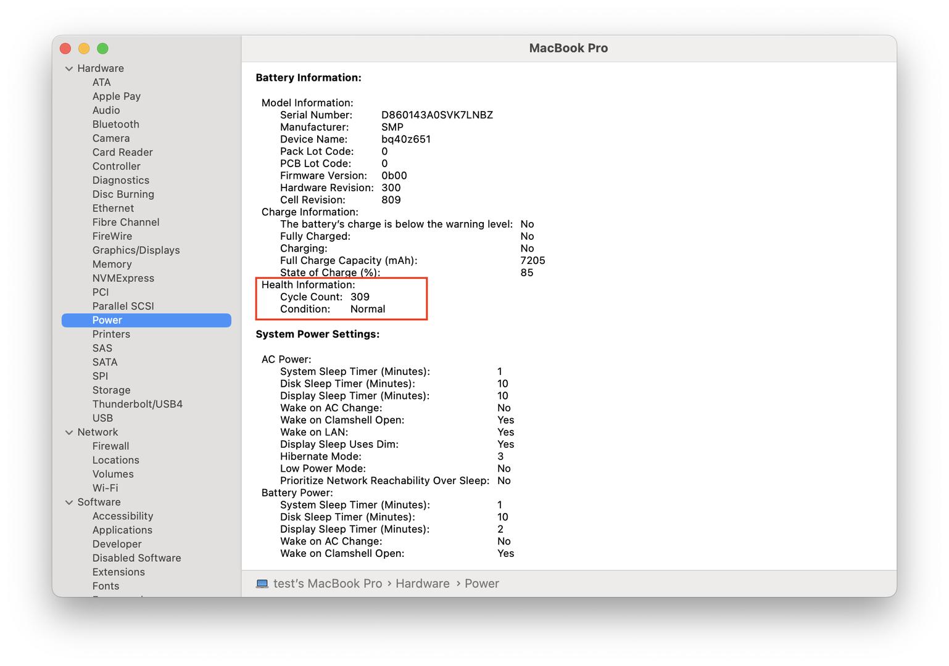Viewport: 949px width, 666px height.
Task: Open Volumes under Network
Action: (113, 474)
